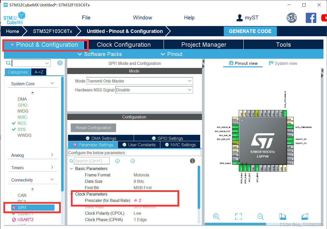Image resolution: width=327 pixels, height=229 pixels.
Task: Click the parameter list vertical scrollbar
Action: 199,187
